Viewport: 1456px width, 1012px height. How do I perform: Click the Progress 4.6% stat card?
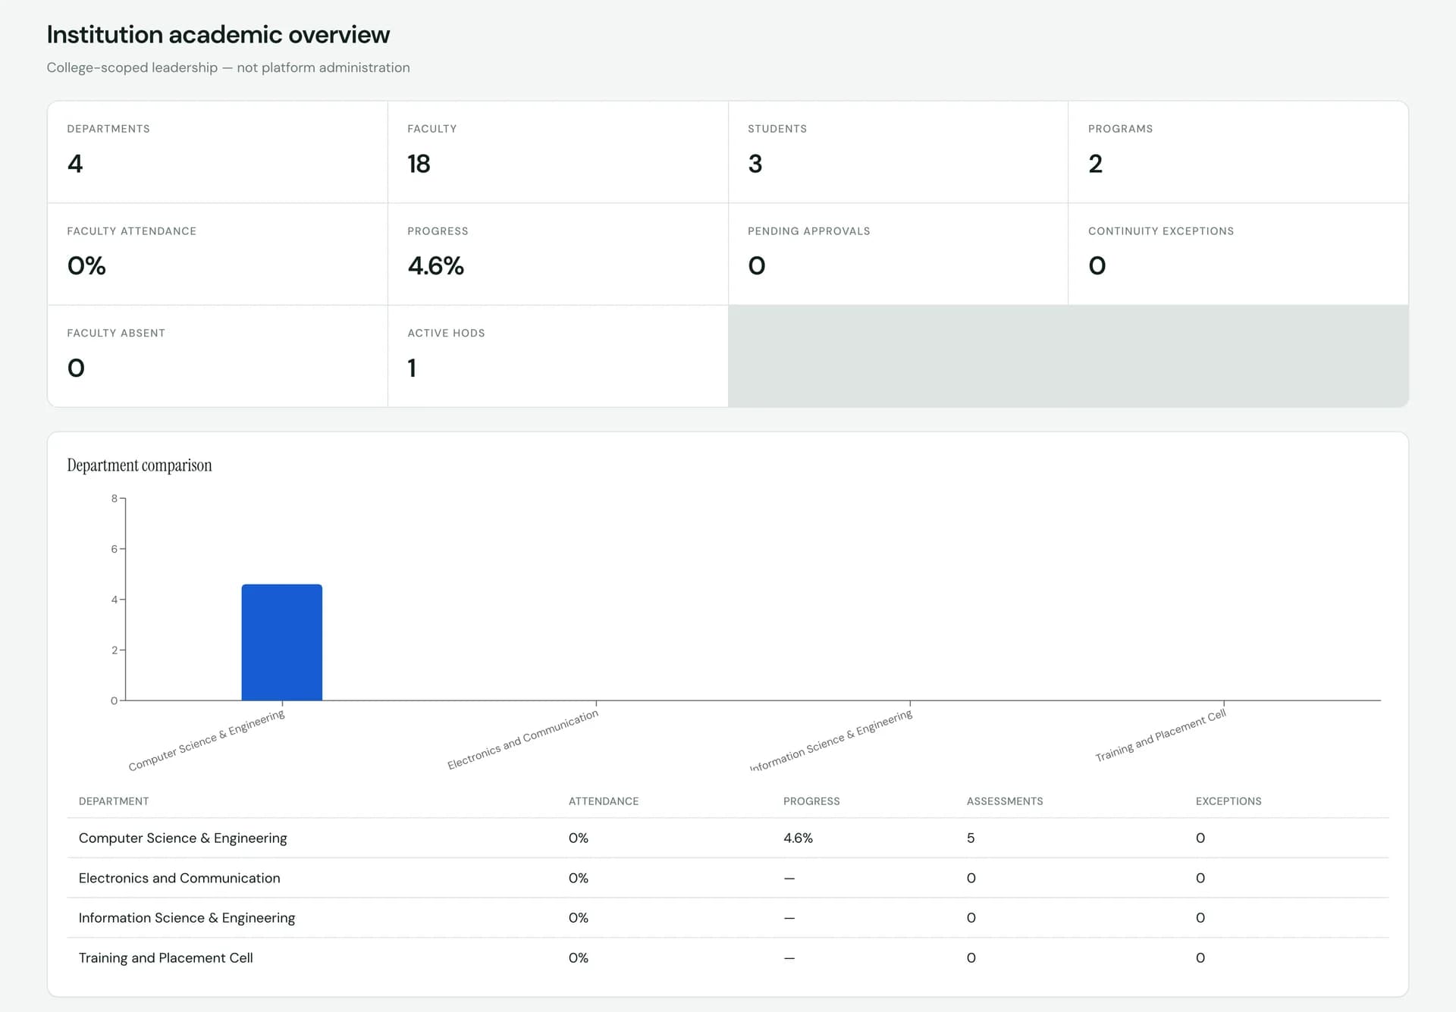click(558, 254)
